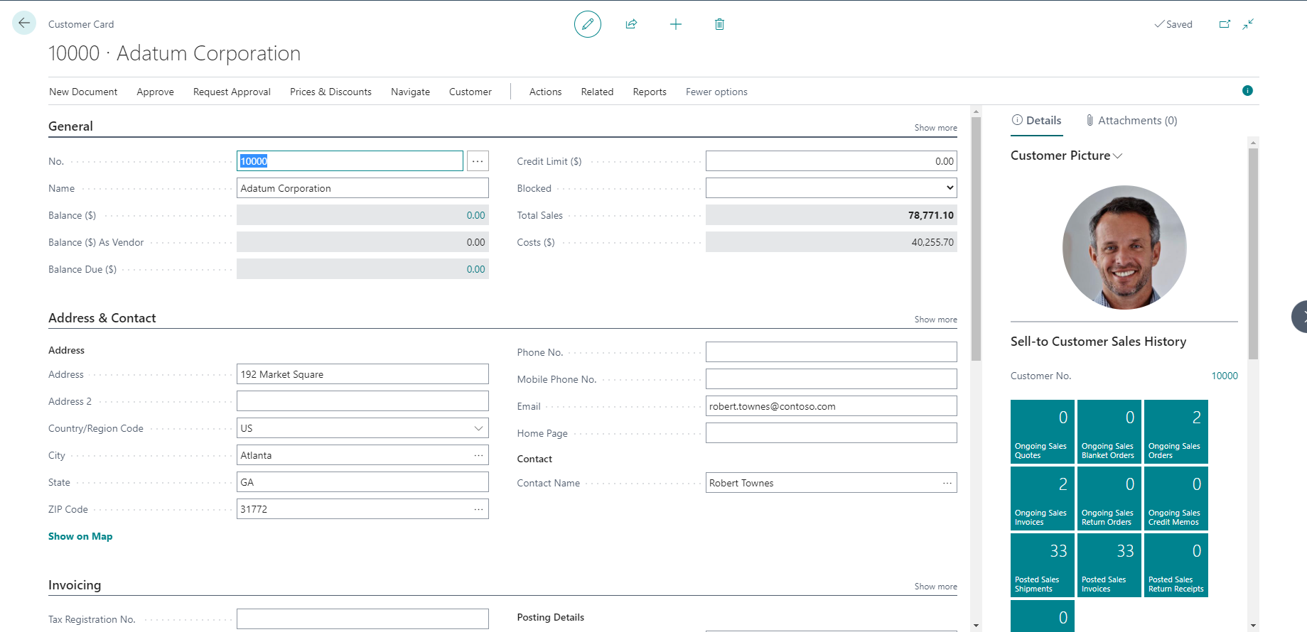This screenshot has height=632, width=1307.
Task: Show more fields in General section
Action: coord(935,128)
